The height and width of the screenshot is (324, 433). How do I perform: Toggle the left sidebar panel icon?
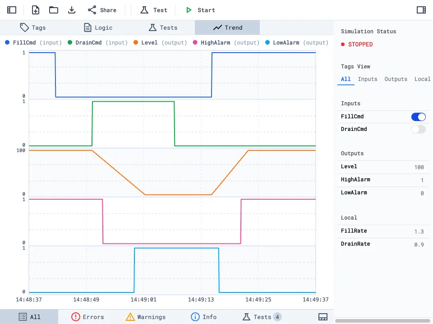[x=11, y=9]
